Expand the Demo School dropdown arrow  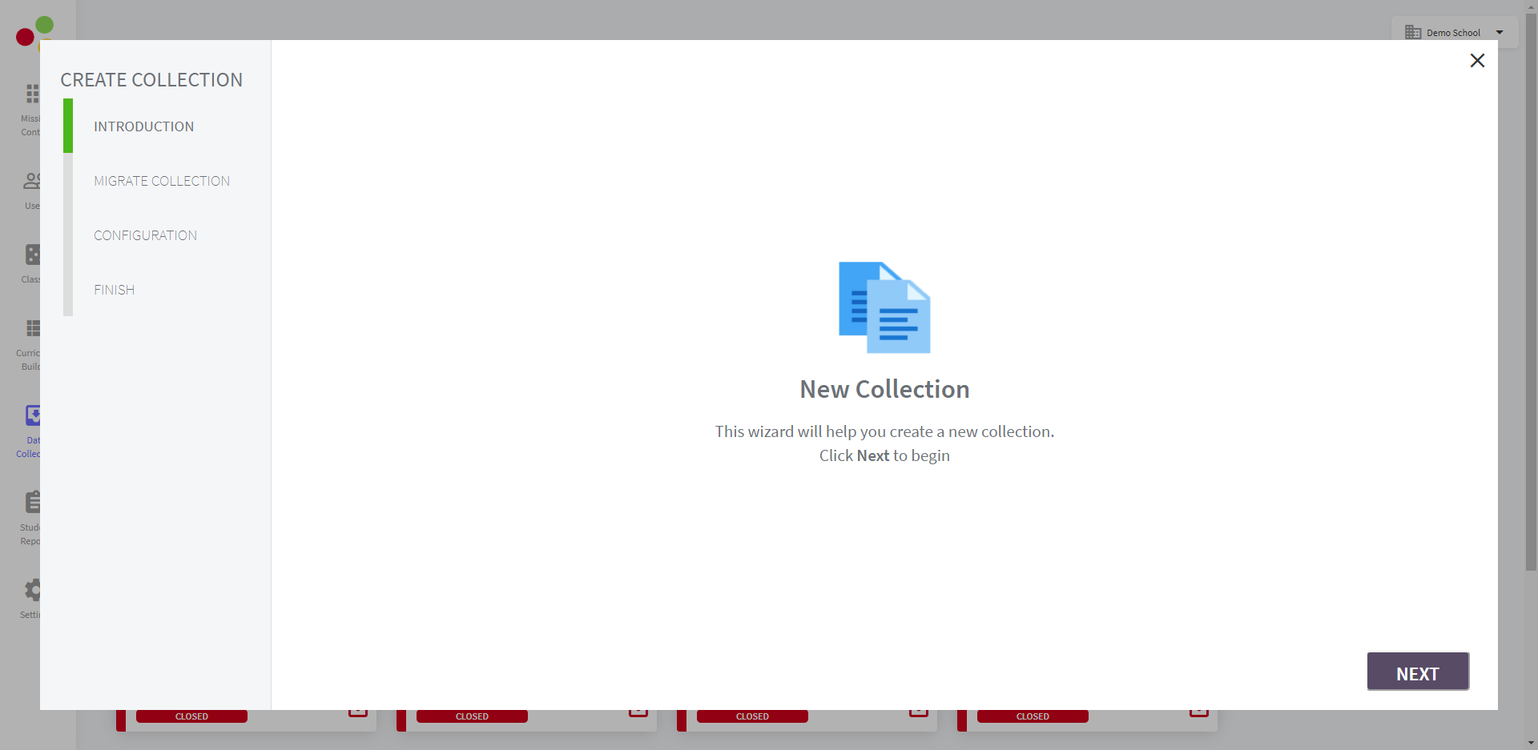point(1500,33)
